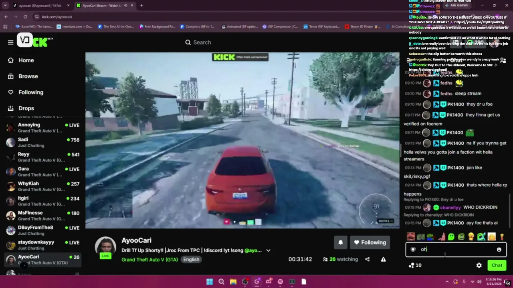
Task: Report the stream with warning icon
Action: click(383, 259)
